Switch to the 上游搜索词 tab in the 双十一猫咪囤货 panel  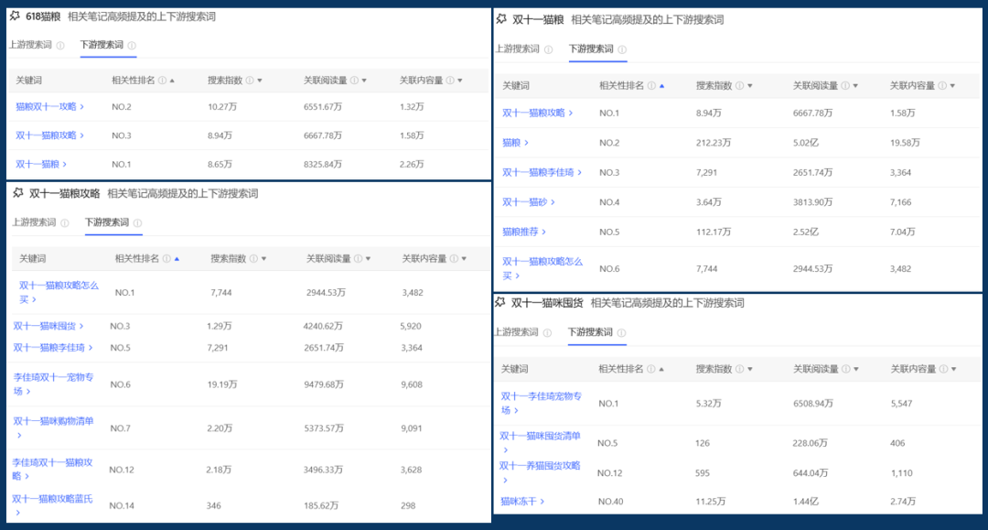coord(517,332)
